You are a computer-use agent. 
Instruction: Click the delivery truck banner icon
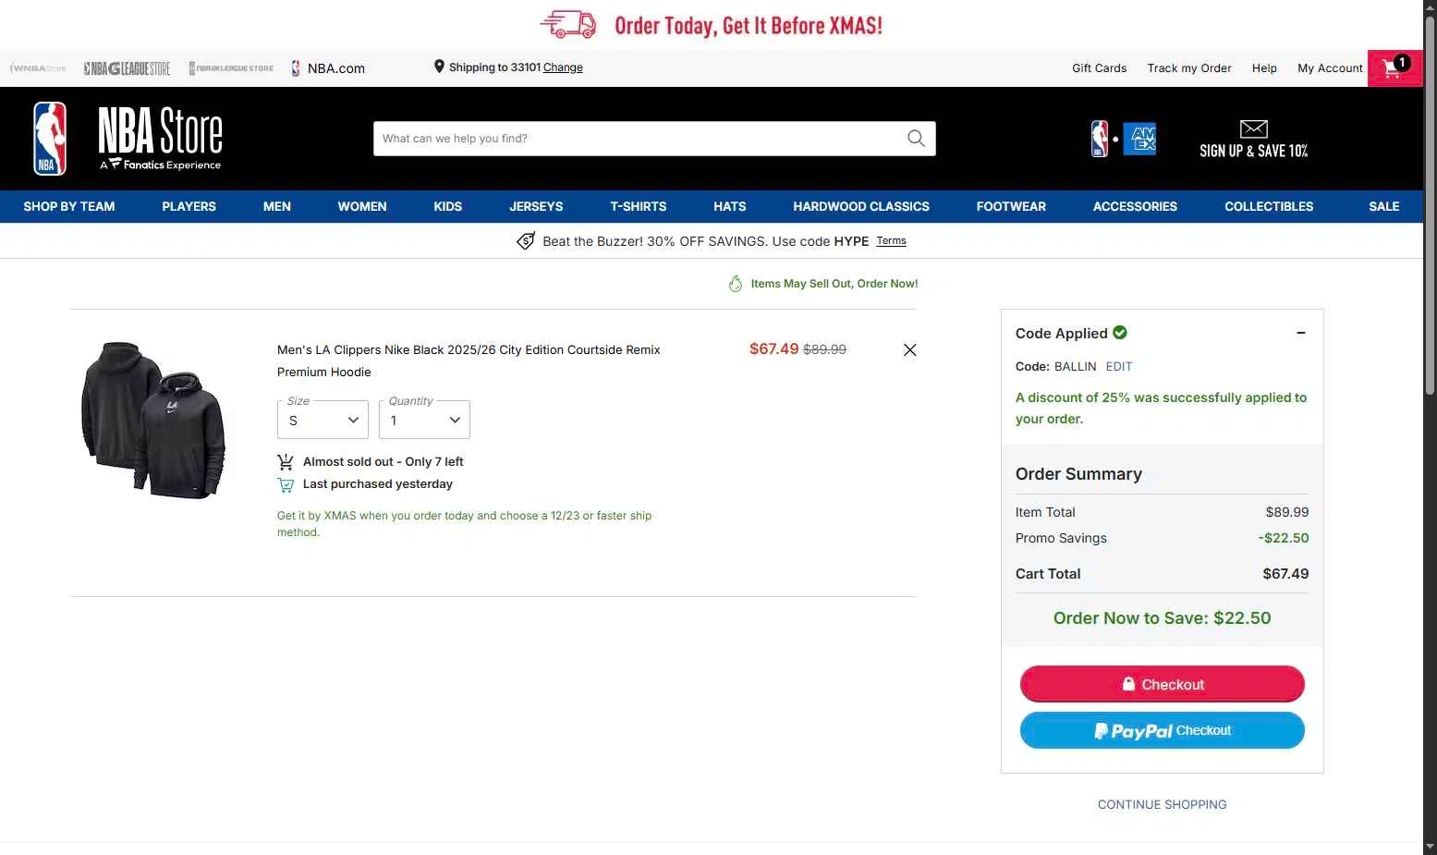pyautogui.click(x=568, y=25)
